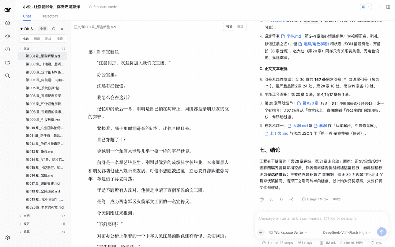Switch to 预览 preview mode
The height and width of the screenshot is (247, 395).
229,27
